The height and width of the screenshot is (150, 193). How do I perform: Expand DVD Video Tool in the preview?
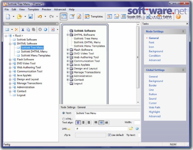point(68,53)
